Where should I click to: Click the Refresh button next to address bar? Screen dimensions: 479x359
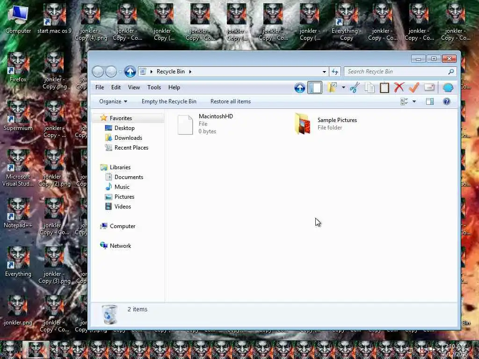(335, 72)
